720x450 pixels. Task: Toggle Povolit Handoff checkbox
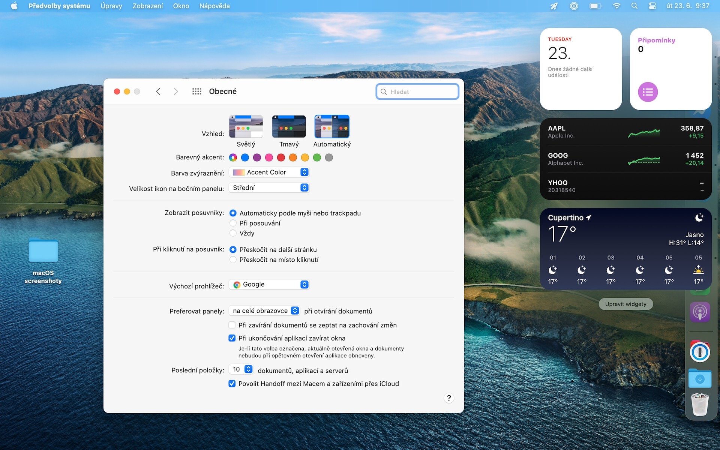click(x=232, y=384)
